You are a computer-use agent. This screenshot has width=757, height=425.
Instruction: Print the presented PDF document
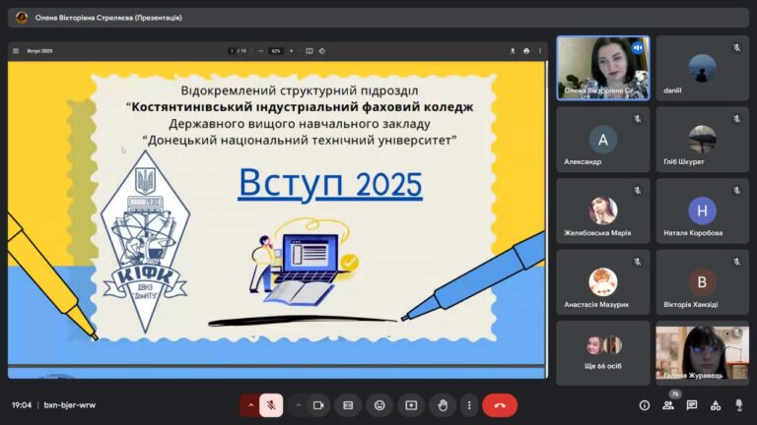click(526, 50)
